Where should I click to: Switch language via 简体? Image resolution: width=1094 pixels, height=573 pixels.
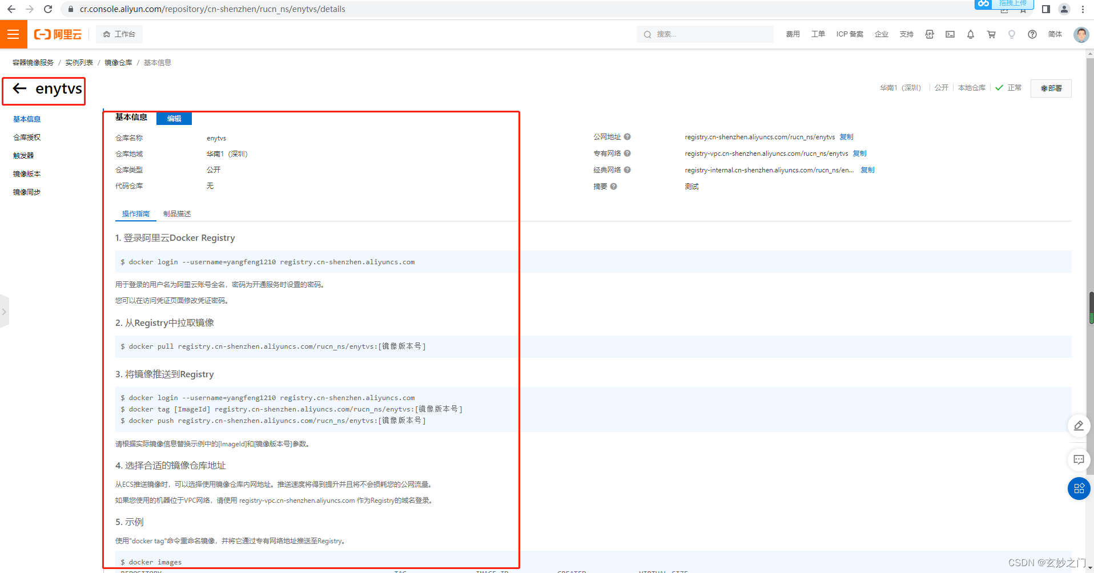point(1055,34)
